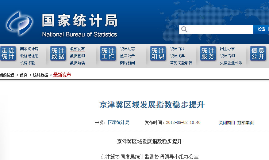Open the 统计数据 navigation block
Screen dimensions: 269x160
58,54
